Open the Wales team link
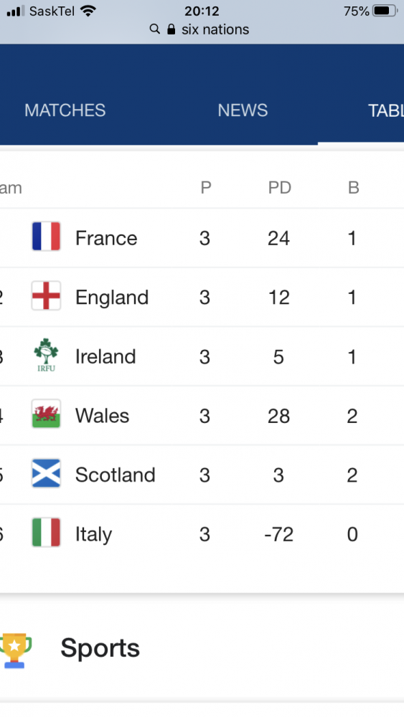Image resolution: width=404 pixels, height=717 pixels. [x=102, y=416]
